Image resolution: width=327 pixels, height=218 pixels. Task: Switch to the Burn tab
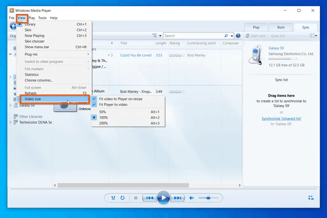(281, 27)
